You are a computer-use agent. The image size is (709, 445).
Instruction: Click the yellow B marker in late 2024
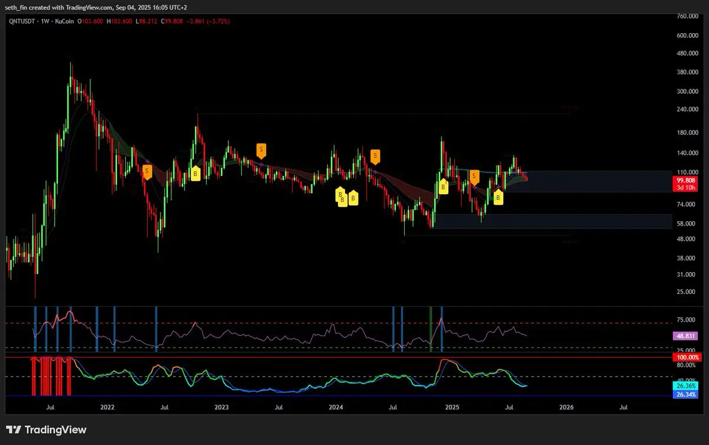(443, 187)
